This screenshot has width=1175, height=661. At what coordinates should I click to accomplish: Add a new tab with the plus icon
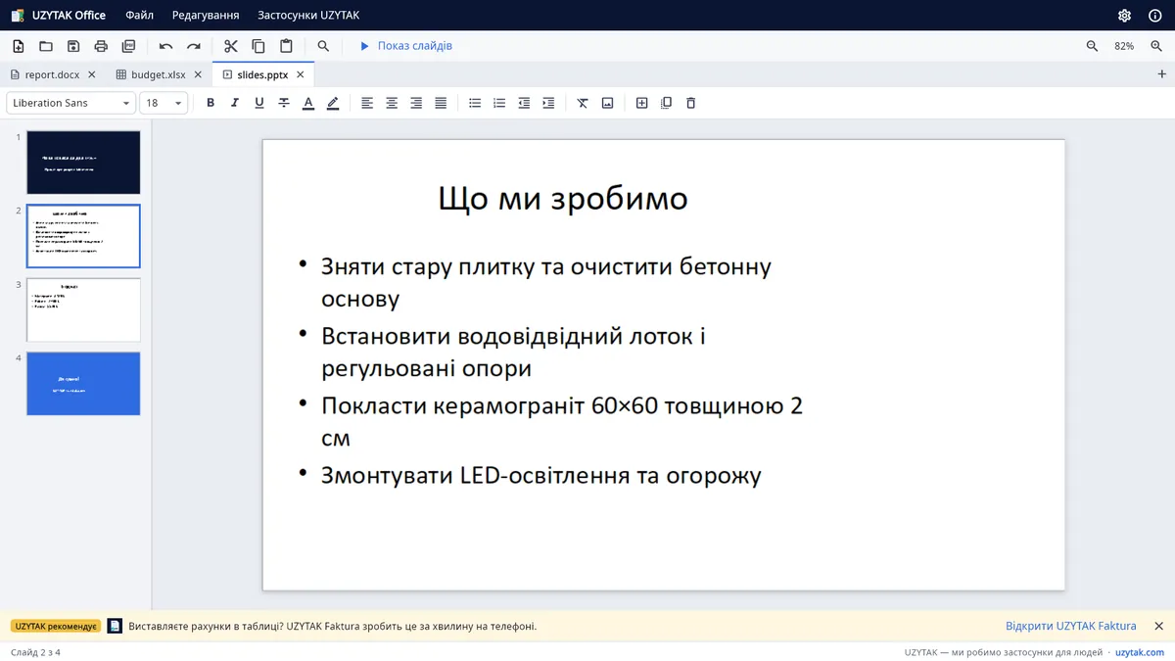(x=1162, y=74)
